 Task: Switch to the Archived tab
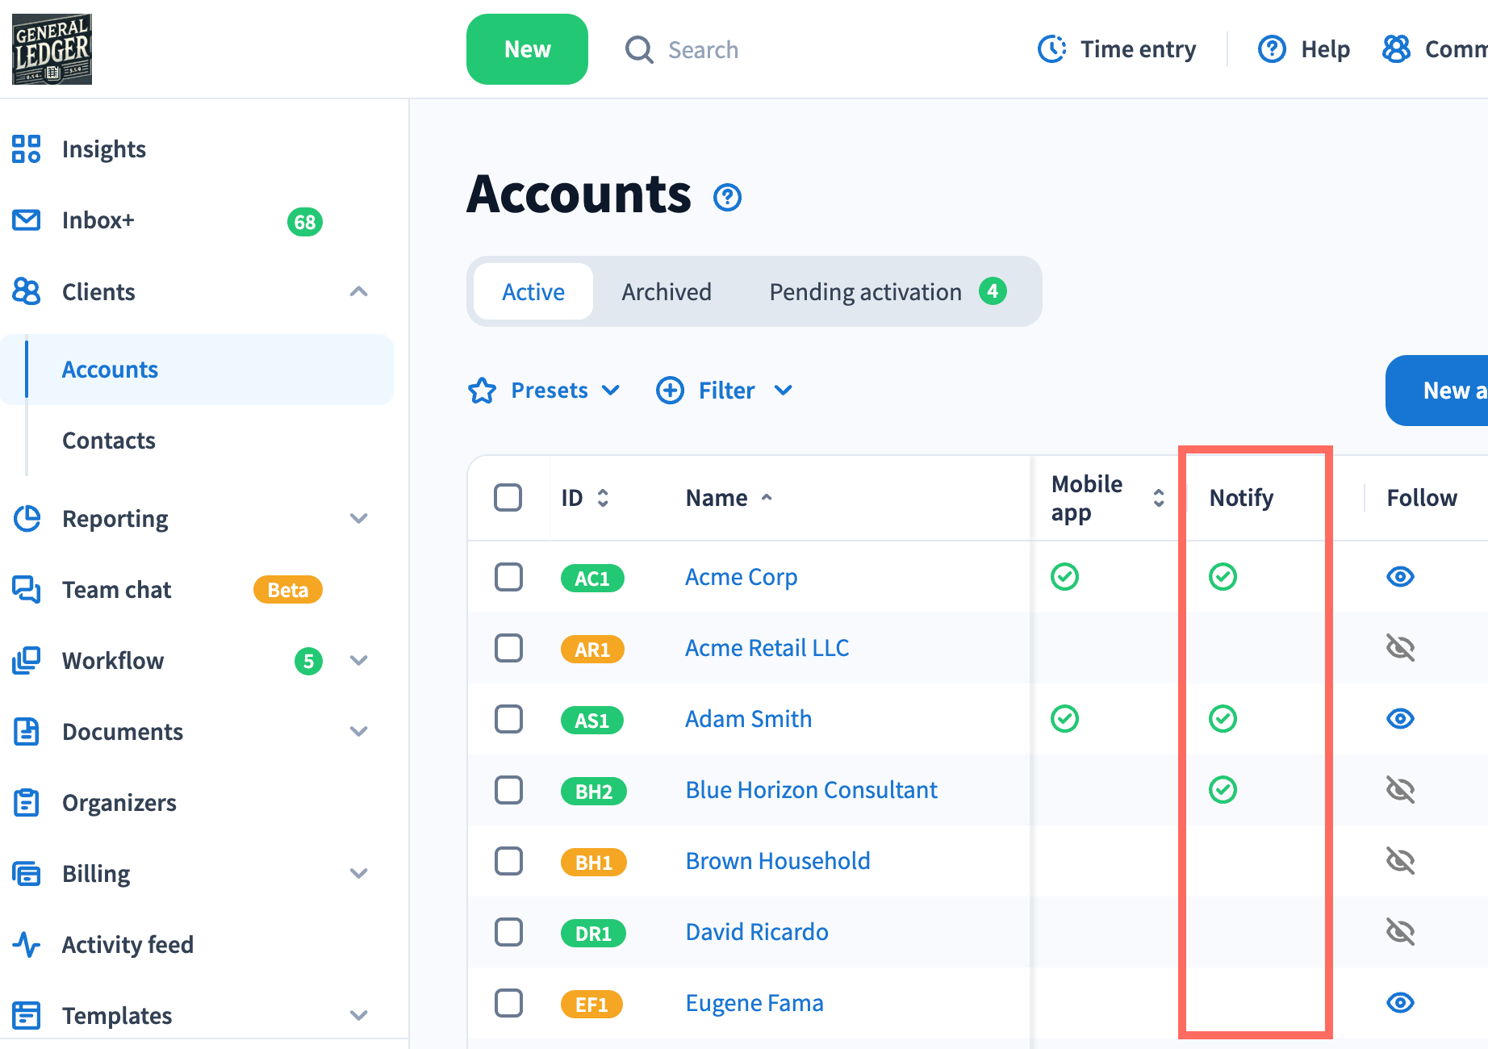tap(666, 292)
